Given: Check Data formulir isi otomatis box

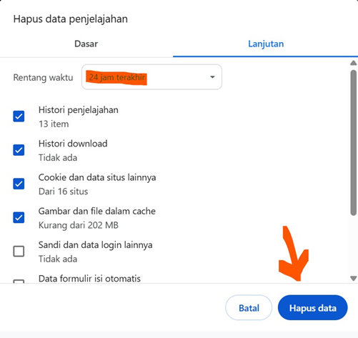Looking at the screenshot, I should tap(19, 282).
